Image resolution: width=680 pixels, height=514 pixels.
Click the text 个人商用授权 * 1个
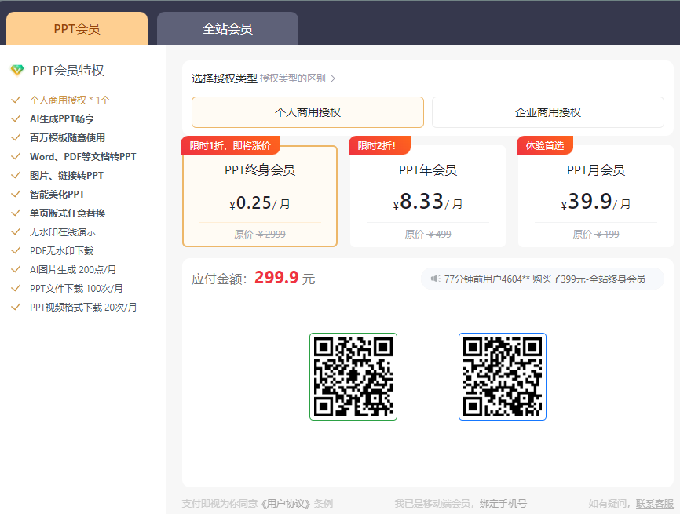coord(70,100)
